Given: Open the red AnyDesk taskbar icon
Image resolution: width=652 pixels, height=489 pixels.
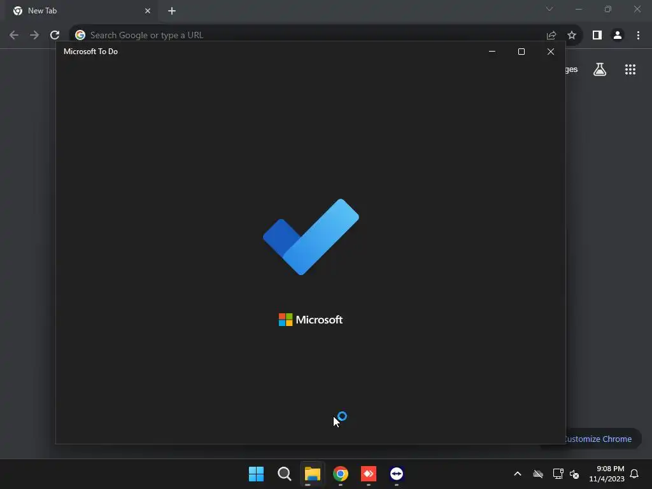Looking at the screenshot, I should coord(369,474).
